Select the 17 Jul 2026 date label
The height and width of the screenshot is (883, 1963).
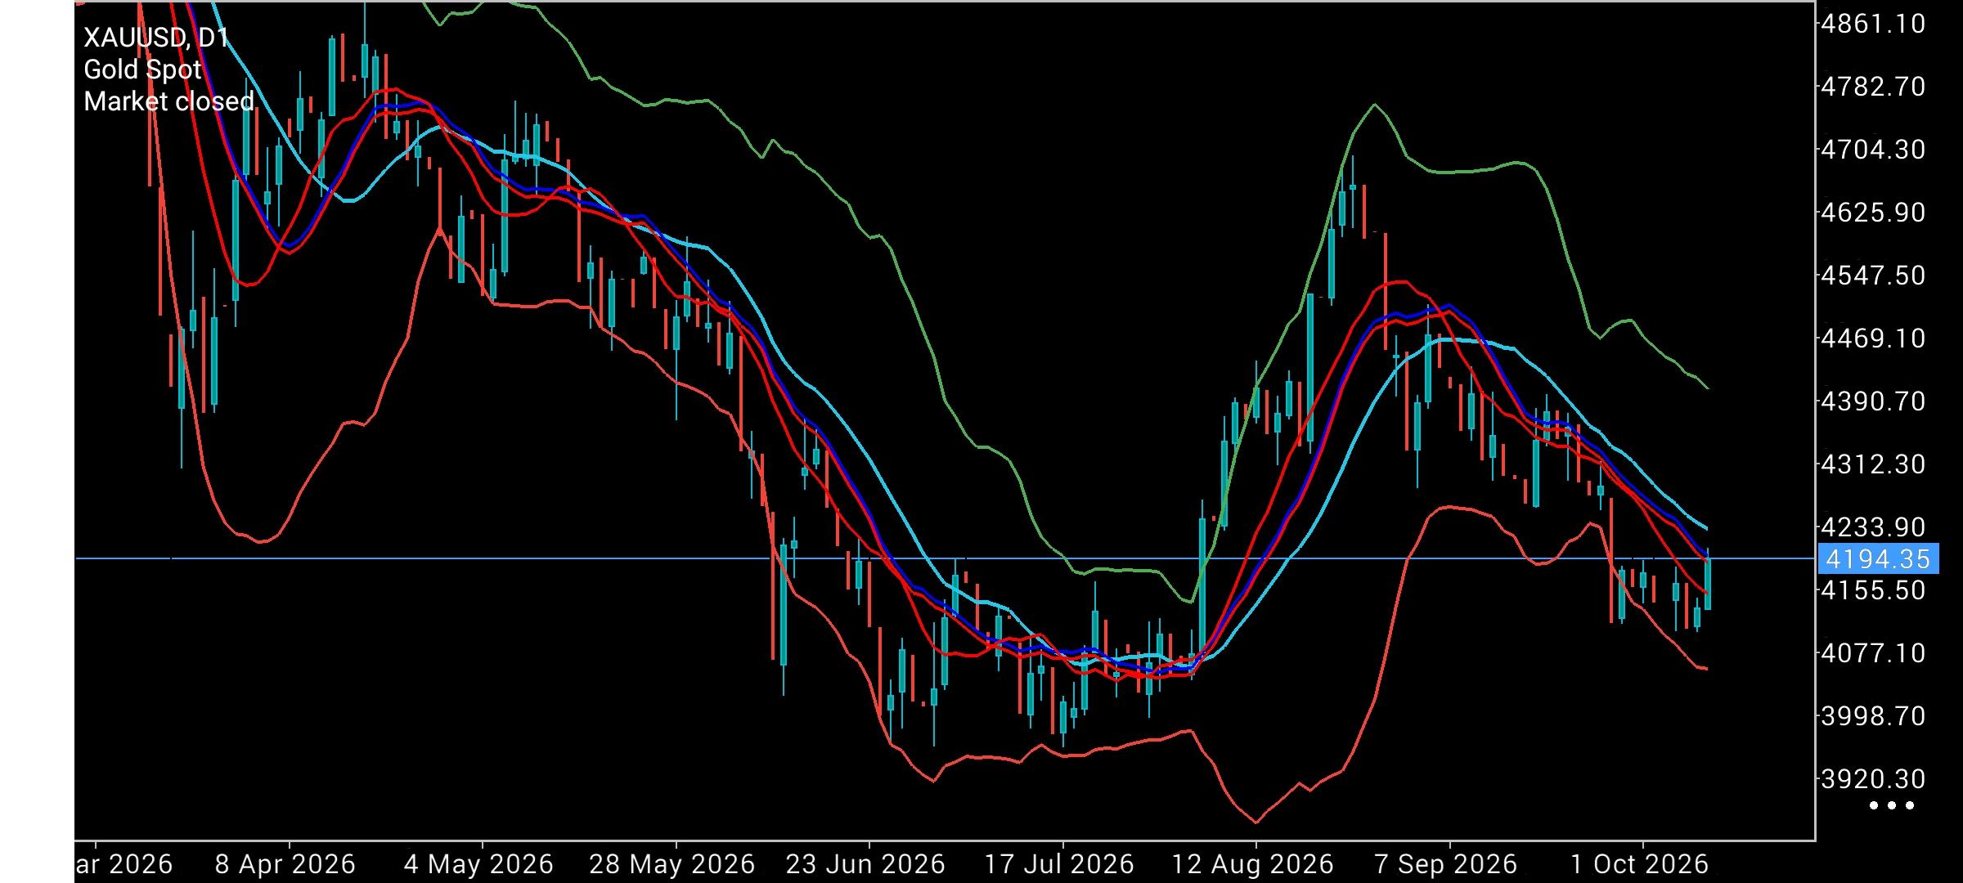[1059, 864]
